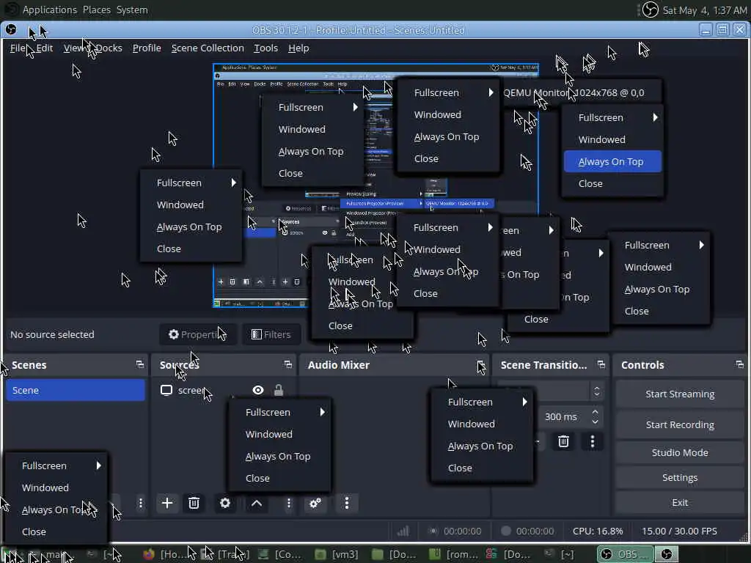Image resolution: width=751 pixels, height=563 pixels.
Task: Open the Filters button under the preview
Action: [x=271, y=334]
